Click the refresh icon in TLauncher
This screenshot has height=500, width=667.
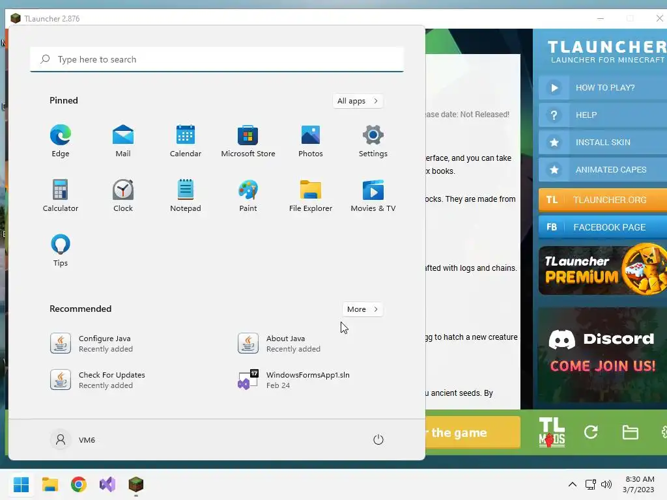coord(591,432)
